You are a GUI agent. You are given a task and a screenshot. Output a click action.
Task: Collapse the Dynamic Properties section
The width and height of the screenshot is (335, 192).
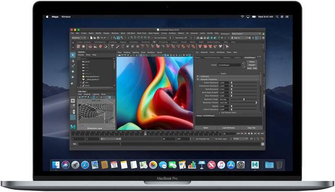click(x=228, y=79)
